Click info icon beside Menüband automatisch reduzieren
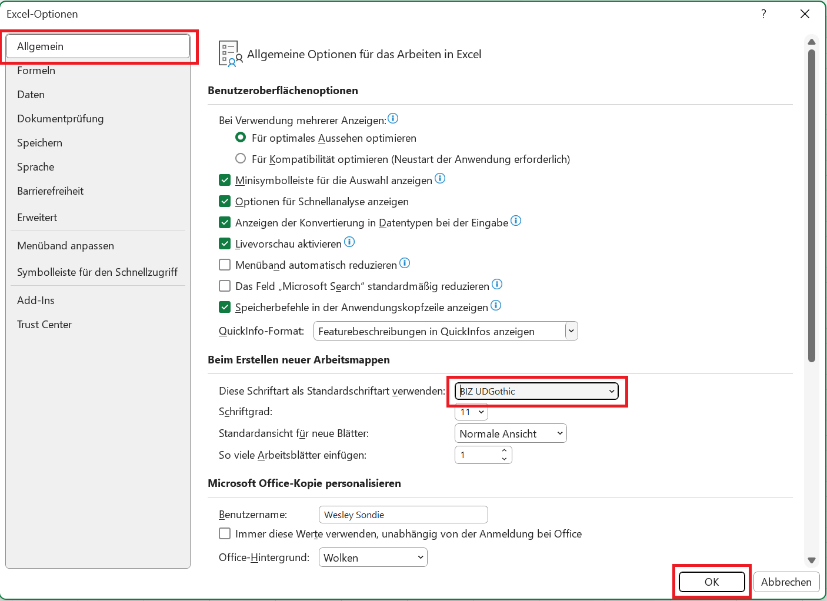Screen dimensions: 827x601 pyautogui.click(x=405, y=263)
